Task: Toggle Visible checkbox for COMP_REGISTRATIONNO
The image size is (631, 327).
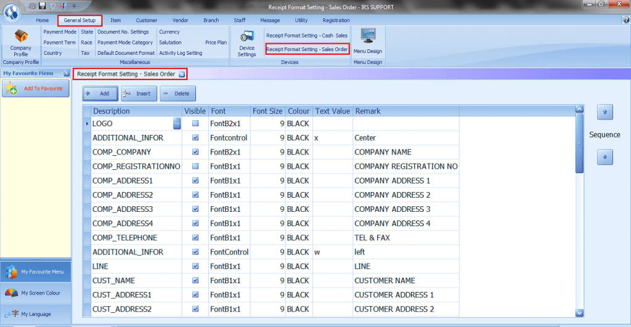Action: [195, 166]
